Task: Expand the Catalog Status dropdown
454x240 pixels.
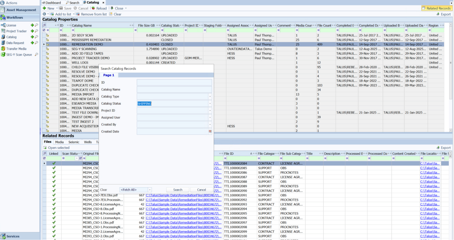Action: click(210, 104)
